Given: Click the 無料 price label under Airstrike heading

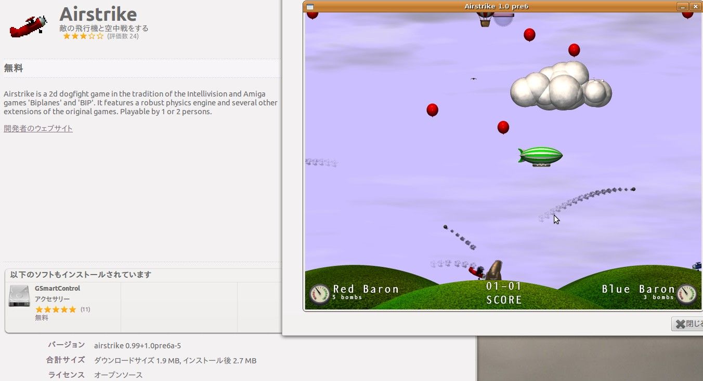Looking at the screenshot, I should 14,68.
